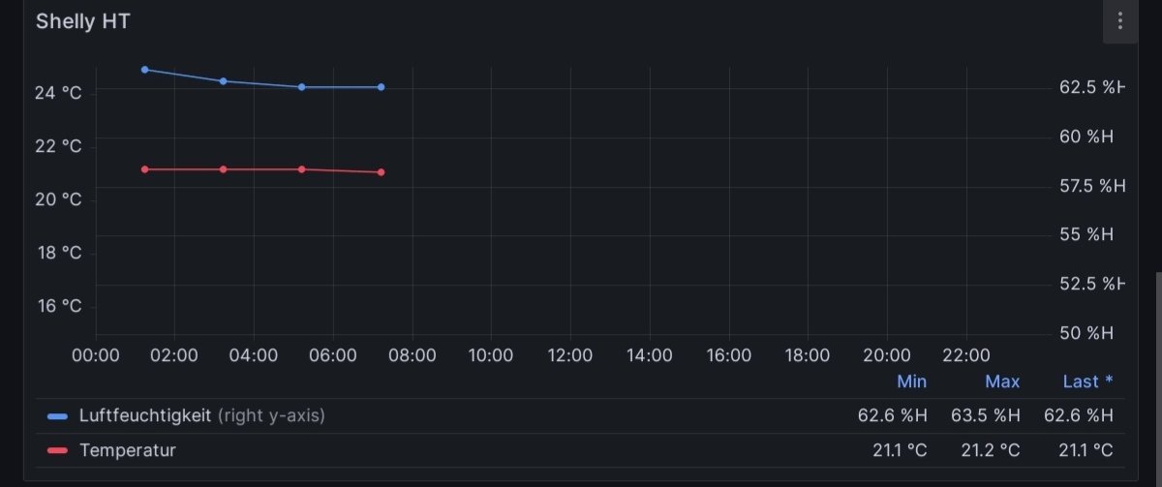Click the Shelly HT panel title
The image size is (1162, 487).
click(82, 21)
